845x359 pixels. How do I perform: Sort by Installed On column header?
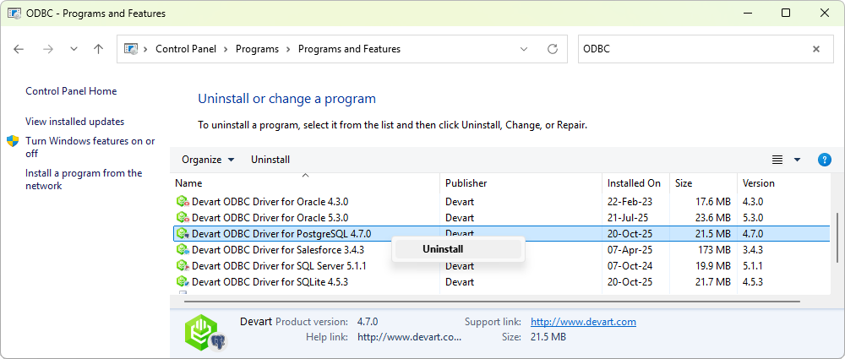coord(636,183)
